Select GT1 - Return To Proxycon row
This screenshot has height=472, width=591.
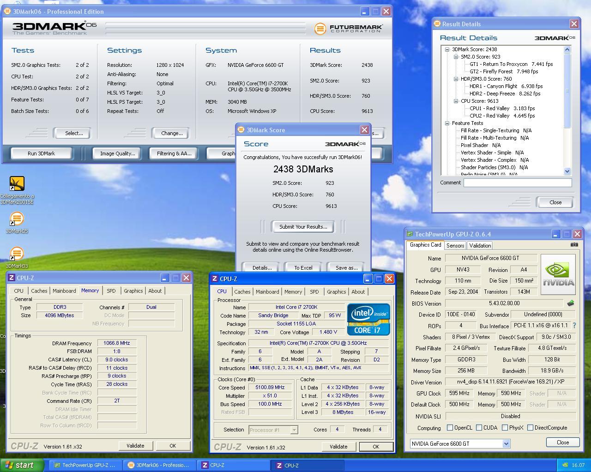tap(511, 64)
